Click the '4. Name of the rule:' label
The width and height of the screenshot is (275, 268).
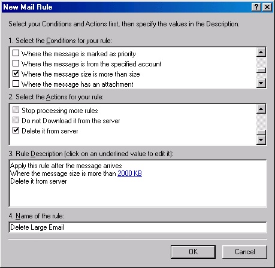coord(36,216)
